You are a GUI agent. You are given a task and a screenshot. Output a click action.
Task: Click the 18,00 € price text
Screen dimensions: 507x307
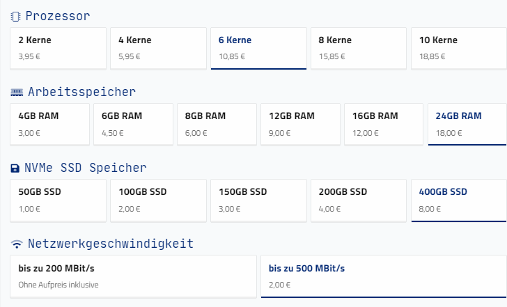pos(448,133)
